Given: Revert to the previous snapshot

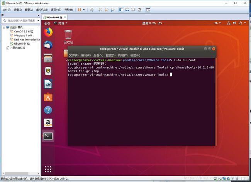Looking at the screenshot, I should tap(107, 10).
